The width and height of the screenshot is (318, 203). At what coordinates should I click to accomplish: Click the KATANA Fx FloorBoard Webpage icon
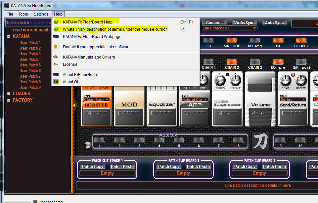point(56,36)
